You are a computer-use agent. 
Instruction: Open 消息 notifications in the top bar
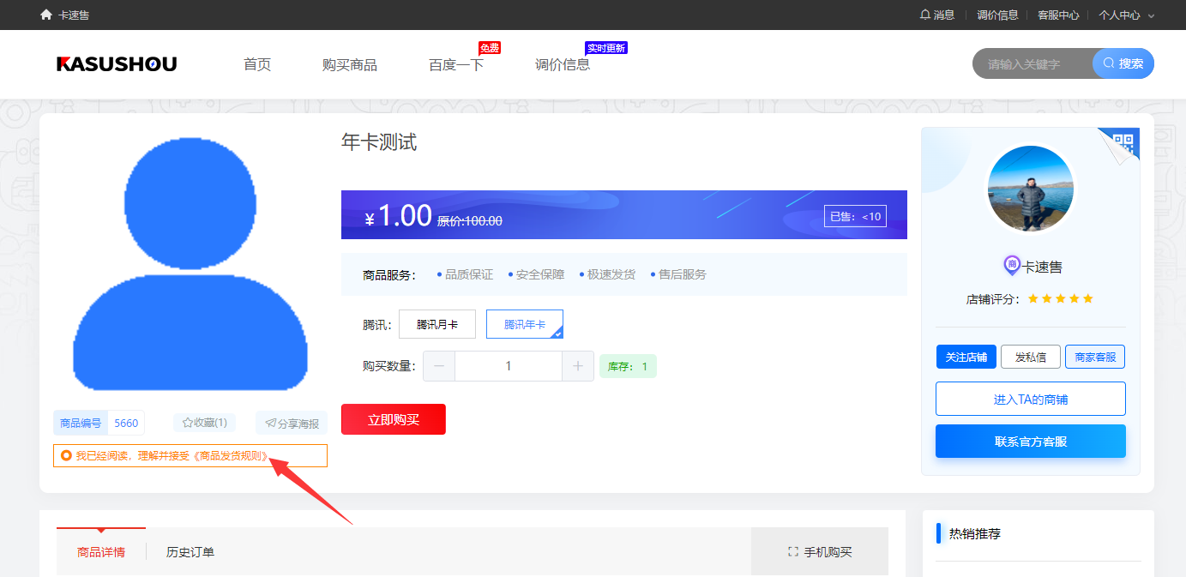937,15
